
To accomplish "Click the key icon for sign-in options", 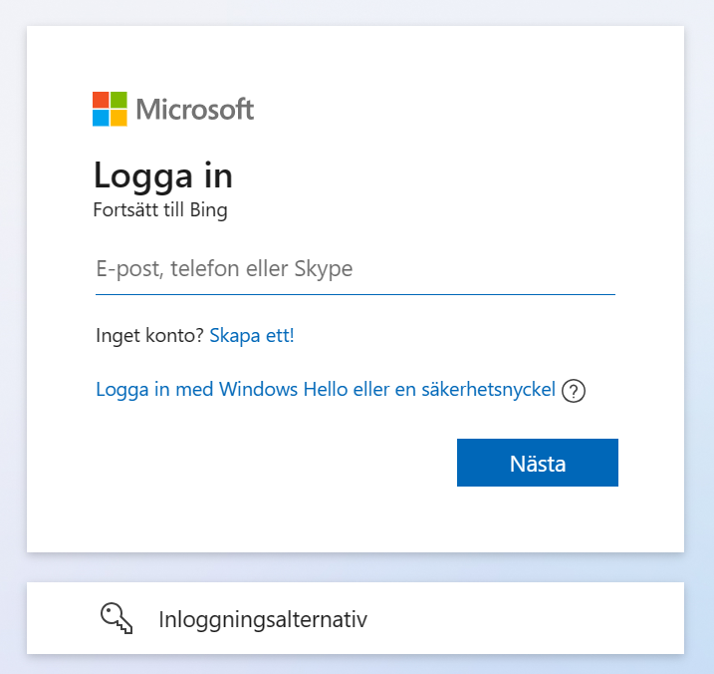I will (x=117, y=618).
